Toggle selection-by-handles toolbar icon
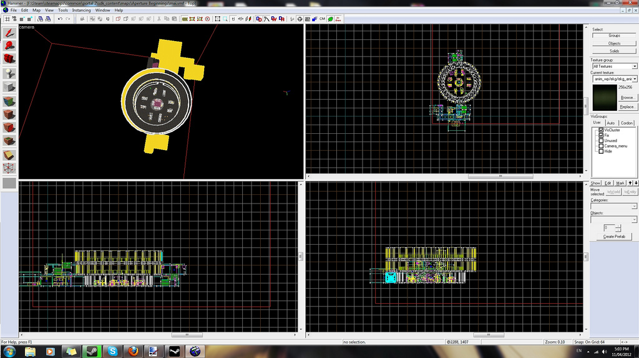The width and height of the screenshot is (639, 358). point(218,19)
